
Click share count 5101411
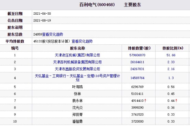(137, 94)
